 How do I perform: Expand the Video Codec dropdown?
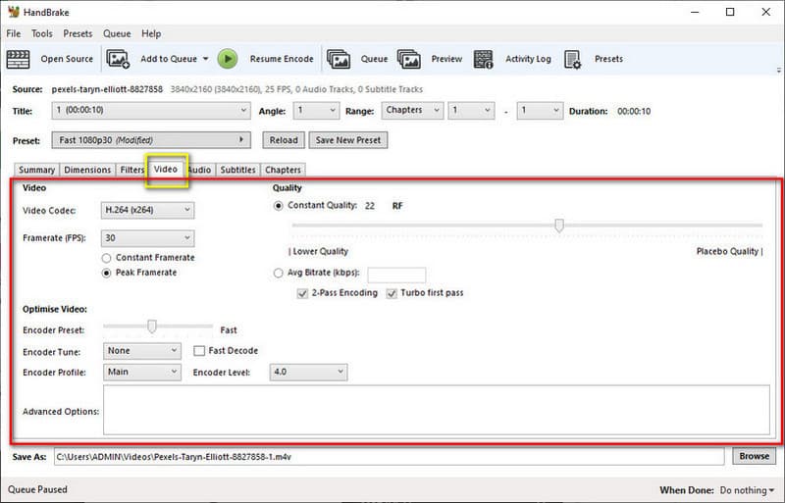pyautogui.click(x=147, y=209)
